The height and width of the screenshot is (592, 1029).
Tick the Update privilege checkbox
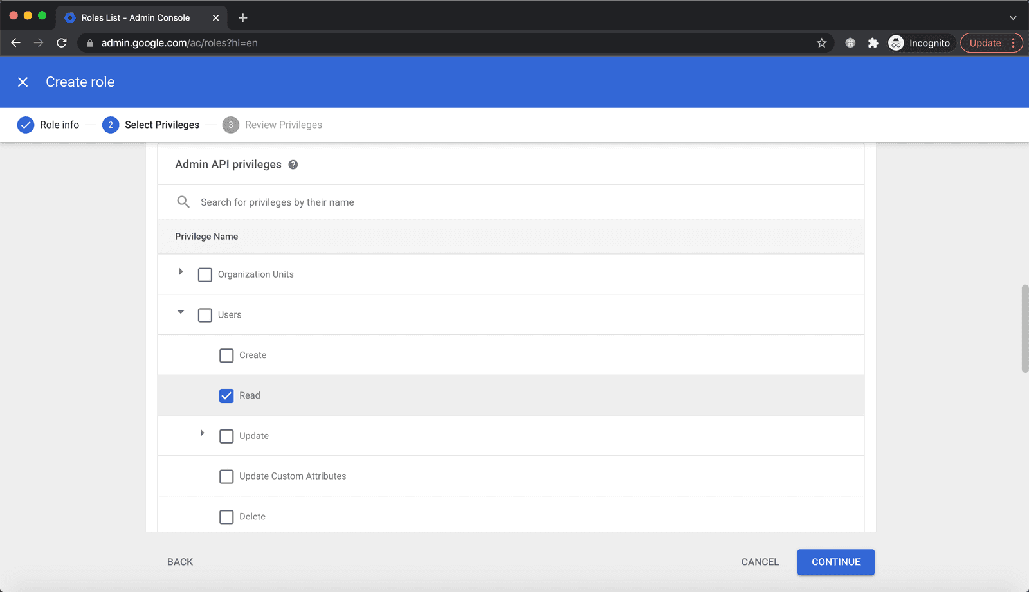226,436
